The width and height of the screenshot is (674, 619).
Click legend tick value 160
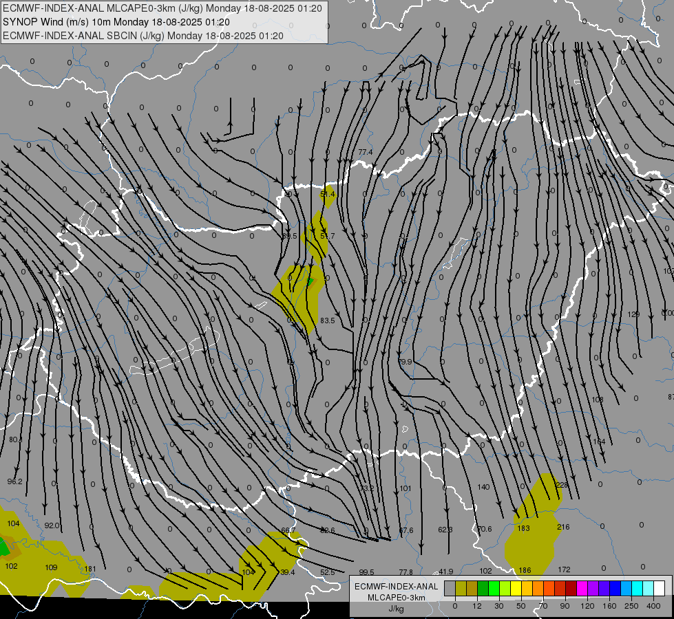[609, 606]
